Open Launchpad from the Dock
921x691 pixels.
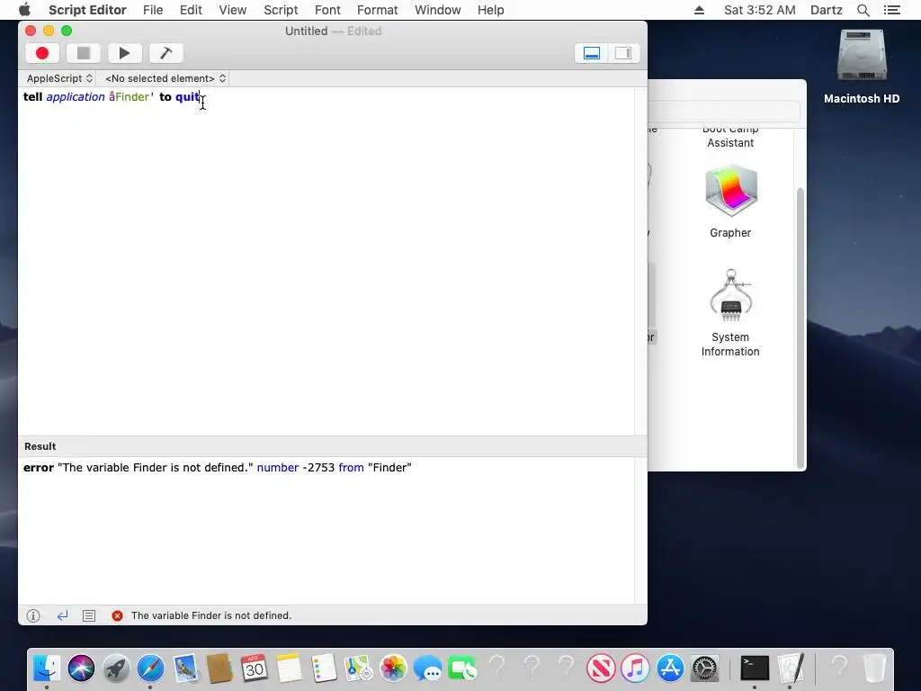116,669
